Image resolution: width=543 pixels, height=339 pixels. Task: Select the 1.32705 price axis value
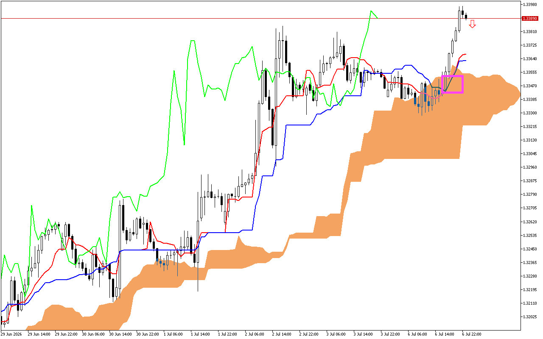click(x=530, y=208)
